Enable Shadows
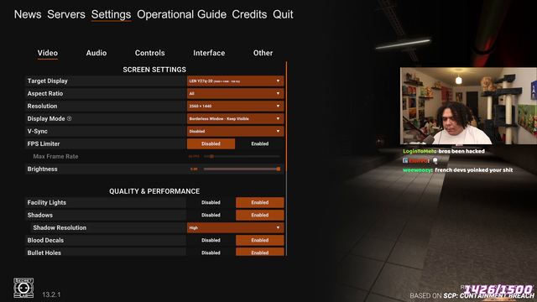 [x=259, y=215]
